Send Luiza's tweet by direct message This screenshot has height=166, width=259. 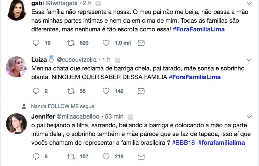(141, 91)
